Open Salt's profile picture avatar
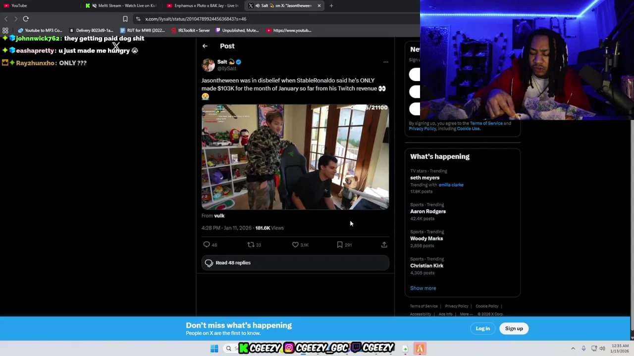634x356 pixels. click(208, 65)
